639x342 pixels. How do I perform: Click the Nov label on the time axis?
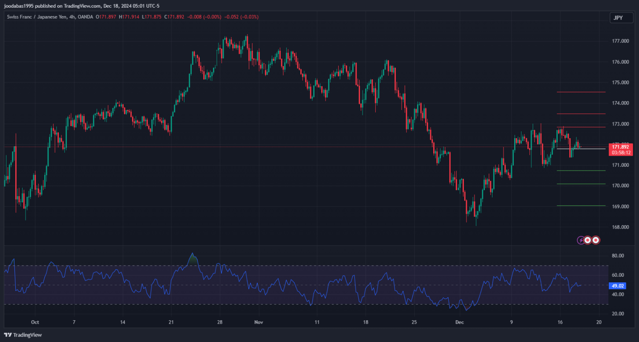point(258,322)
